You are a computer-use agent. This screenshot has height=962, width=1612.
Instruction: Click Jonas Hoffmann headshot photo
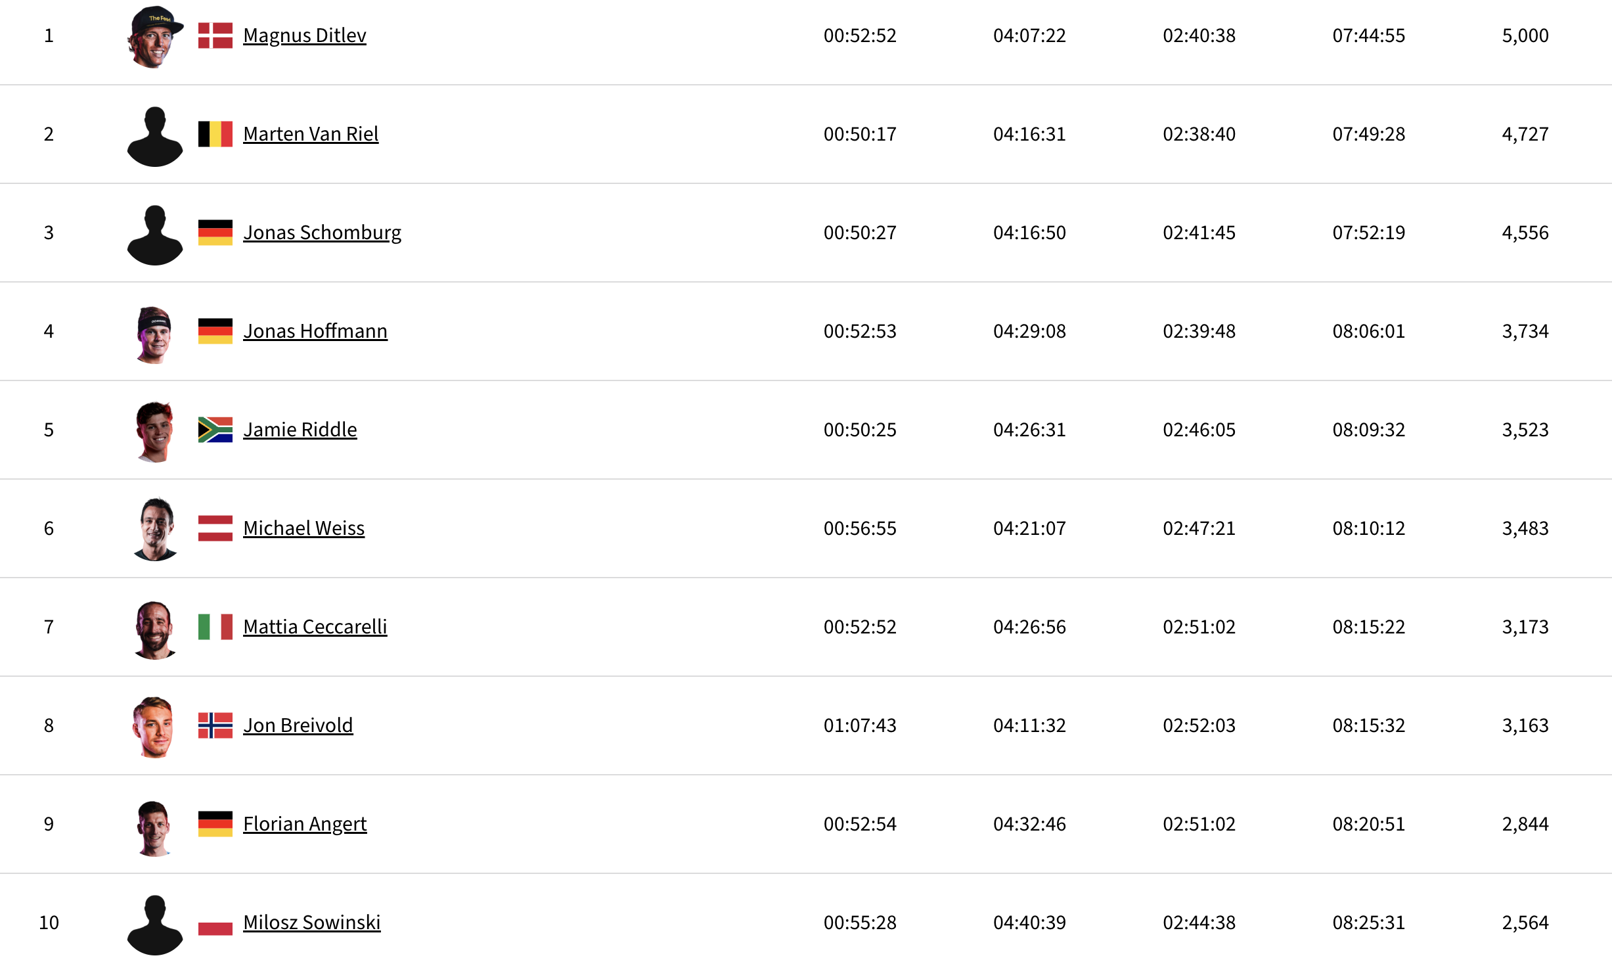point(155,334)
